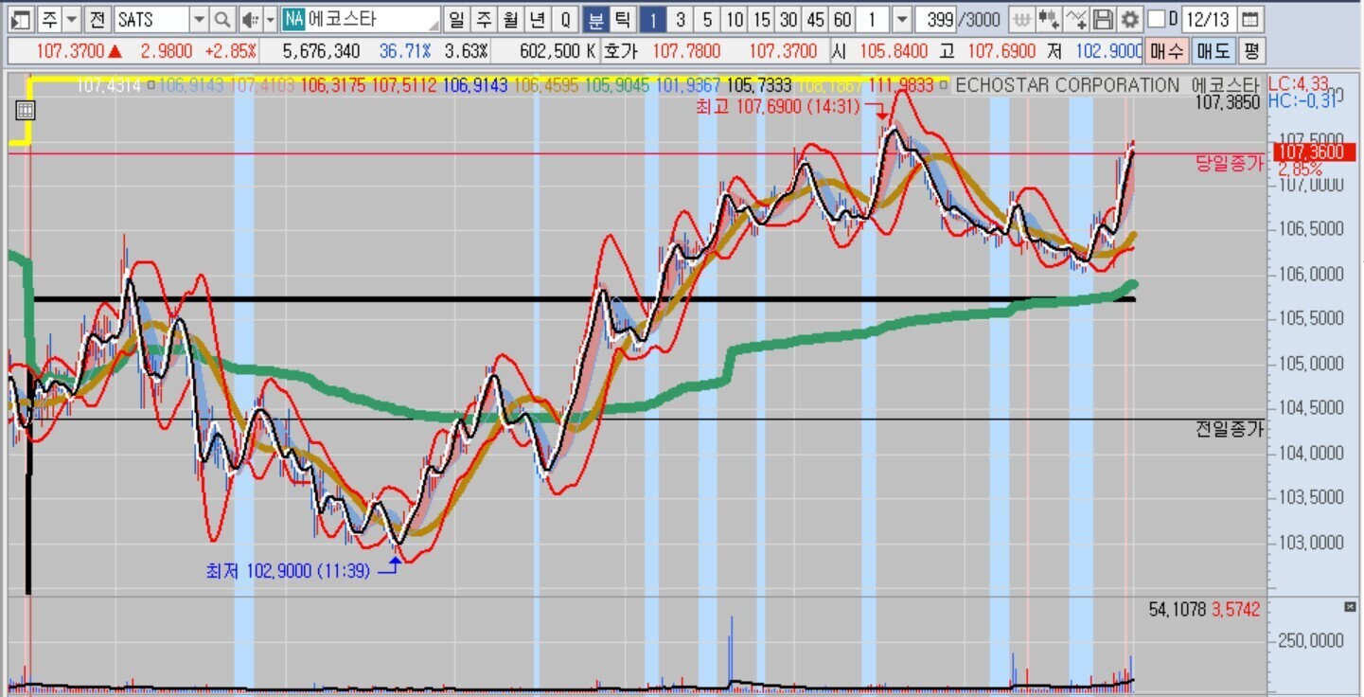Enable the D checkbox beside the date

pos(1157,19)
